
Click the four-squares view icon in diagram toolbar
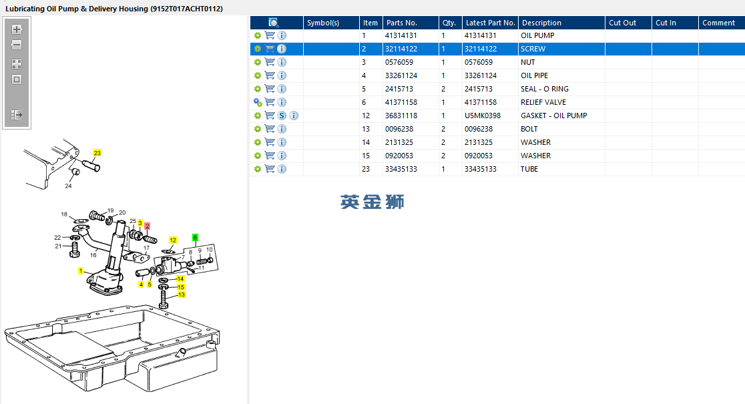17,64
